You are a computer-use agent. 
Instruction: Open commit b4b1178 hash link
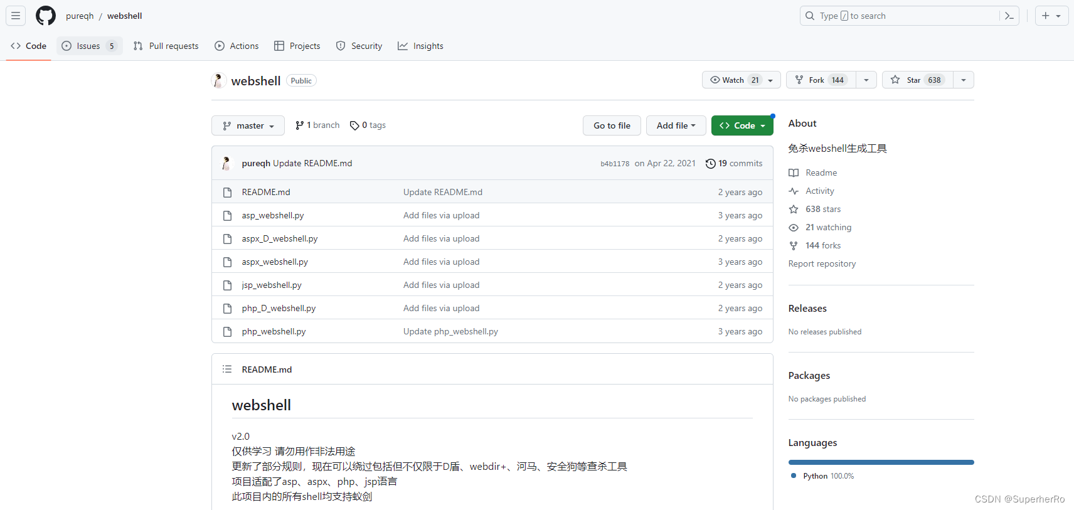(615, 164)
